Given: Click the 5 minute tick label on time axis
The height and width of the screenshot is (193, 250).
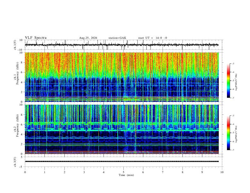Looking at the screenshot, I should (123, 172).
